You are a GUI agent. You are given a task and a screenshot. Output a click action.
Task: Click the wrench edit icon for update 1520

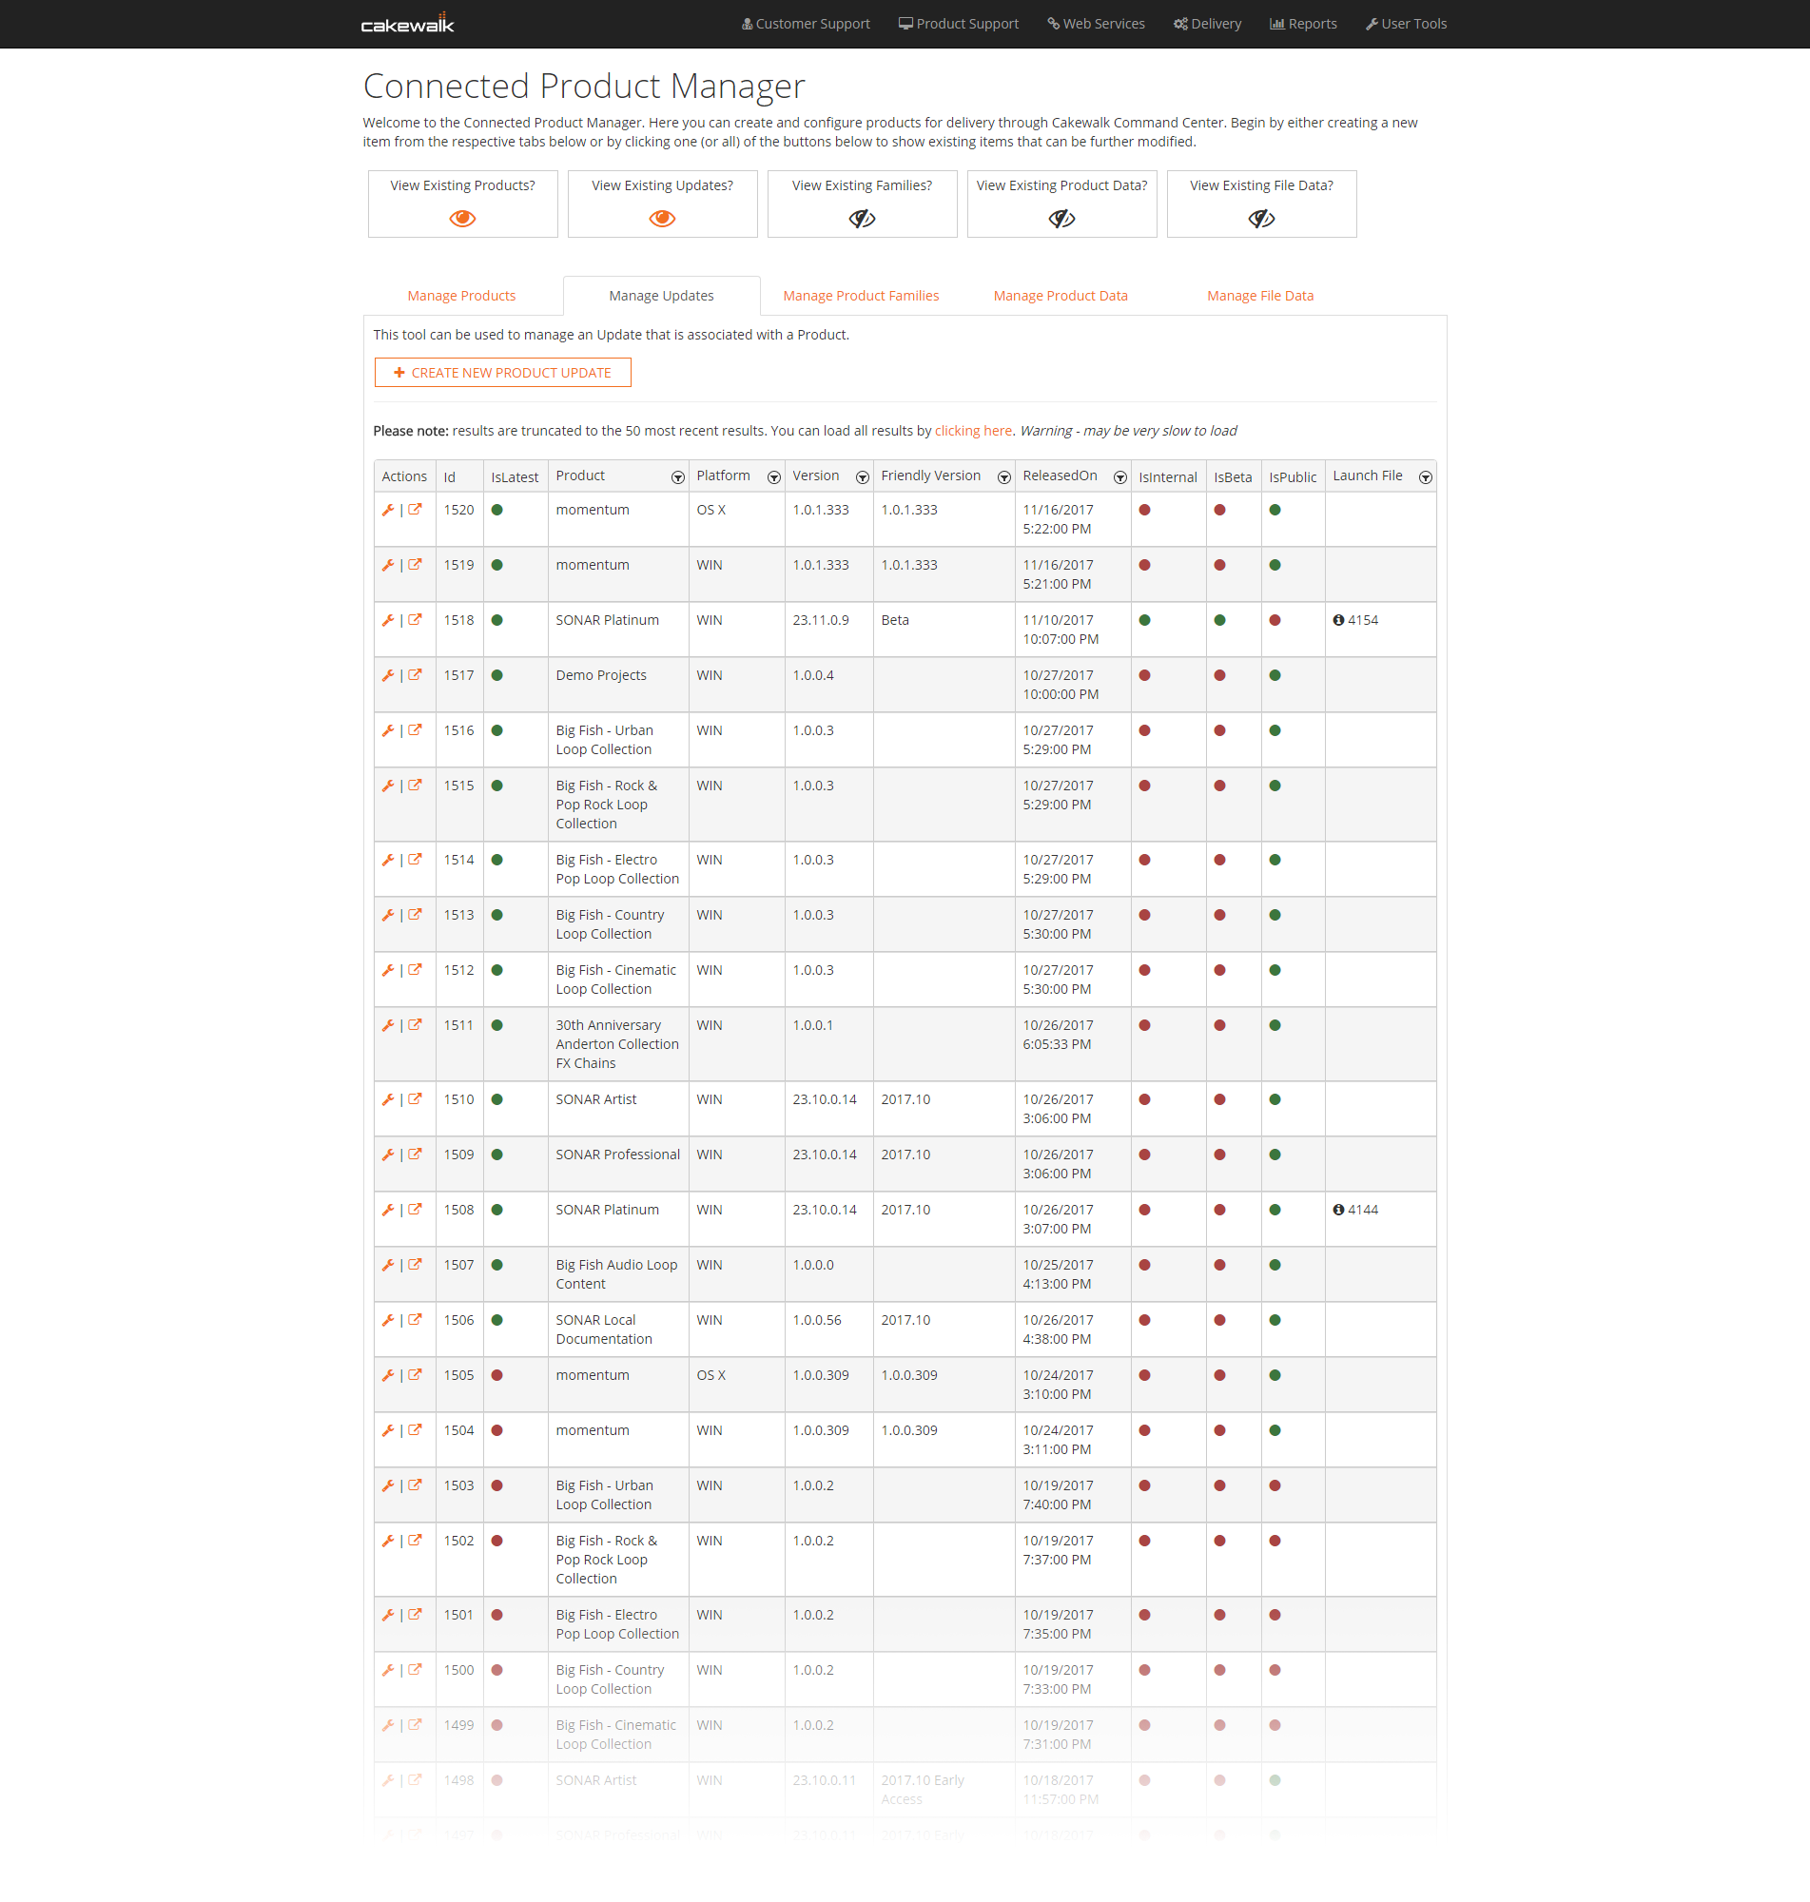click(388, 509)
